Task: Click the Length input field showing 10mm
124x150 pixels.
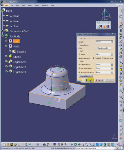Action: [103, 42]
